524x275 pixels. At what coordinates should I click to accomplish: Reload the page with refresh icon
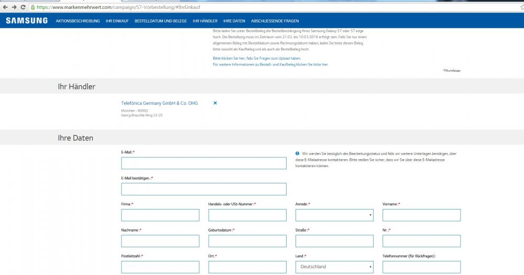pyautogui.click(x=23, y=7)
